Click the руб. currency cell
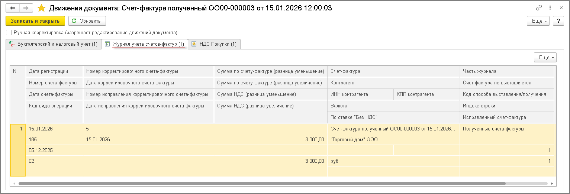The height and width of the screenshot is (194, 570). click(x=393, y=161)
